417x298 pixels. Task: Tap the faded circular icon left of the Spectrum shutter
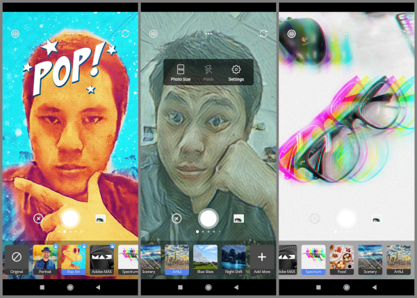315,218
